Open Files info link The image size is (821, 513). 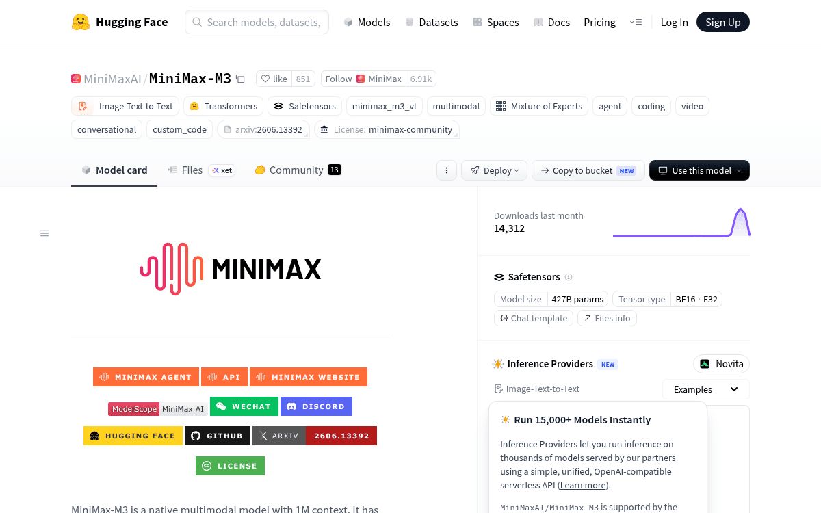[x=608, y=318]
